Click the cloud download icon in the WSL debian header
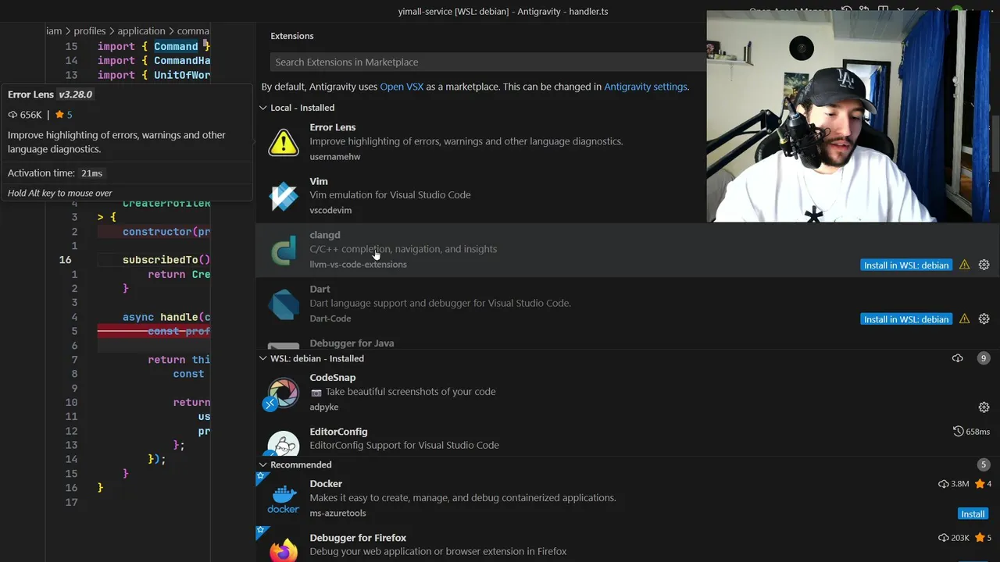Screen dimensions: 1000x562 click(x=958, y=358)
